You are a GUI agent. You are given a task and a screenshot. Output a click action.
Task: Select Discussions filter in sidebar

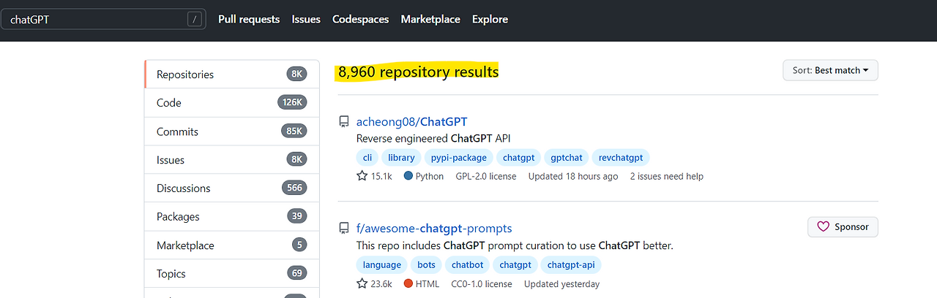click(232, 188)
